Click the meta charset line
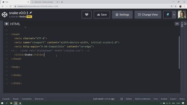 click(31, 38)
